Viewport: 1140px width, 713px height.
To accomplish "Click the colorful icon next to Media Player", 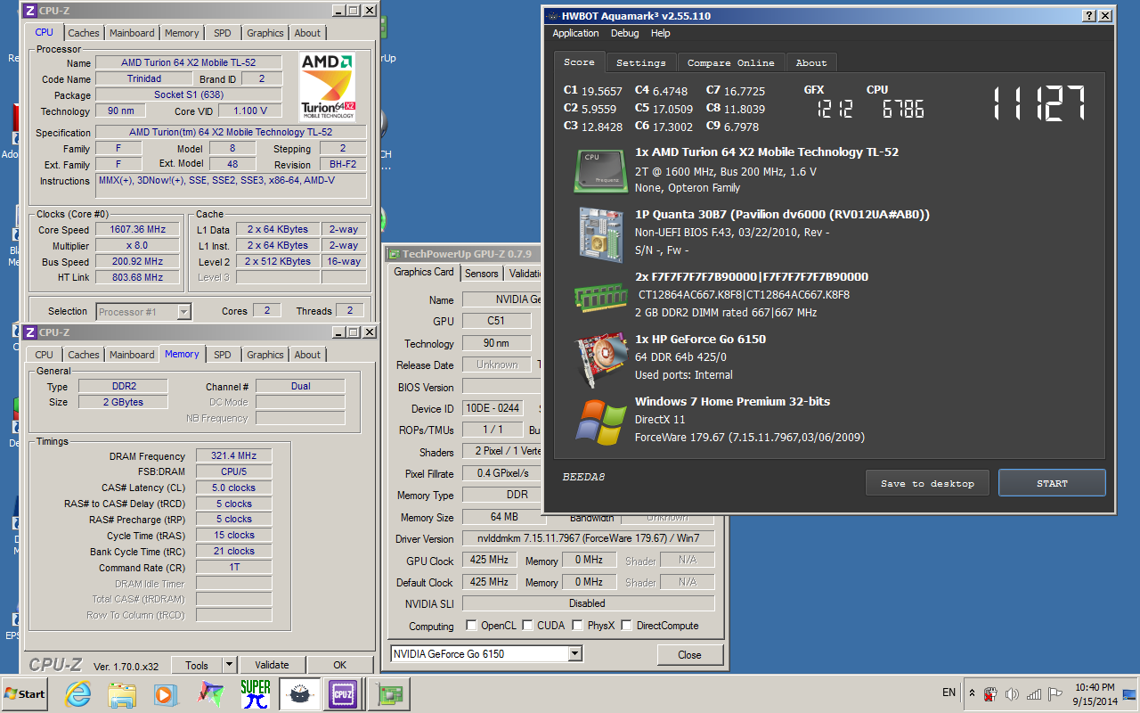I will [210, 693].
